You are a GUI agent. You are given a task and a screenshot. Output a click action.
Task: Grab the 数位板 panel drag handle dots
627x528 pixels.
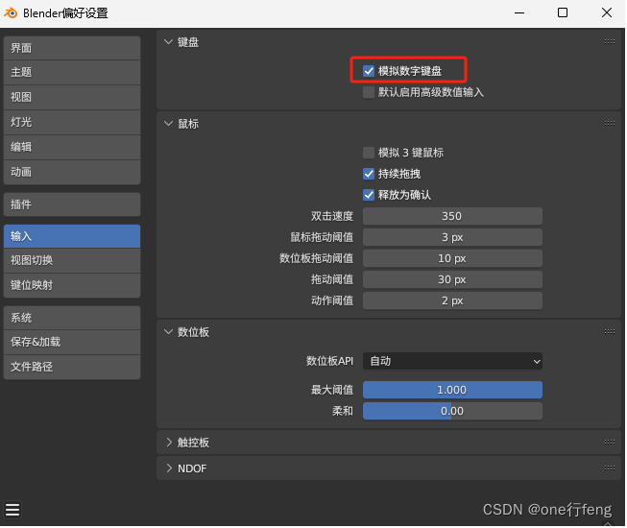(x=610, y=332)
